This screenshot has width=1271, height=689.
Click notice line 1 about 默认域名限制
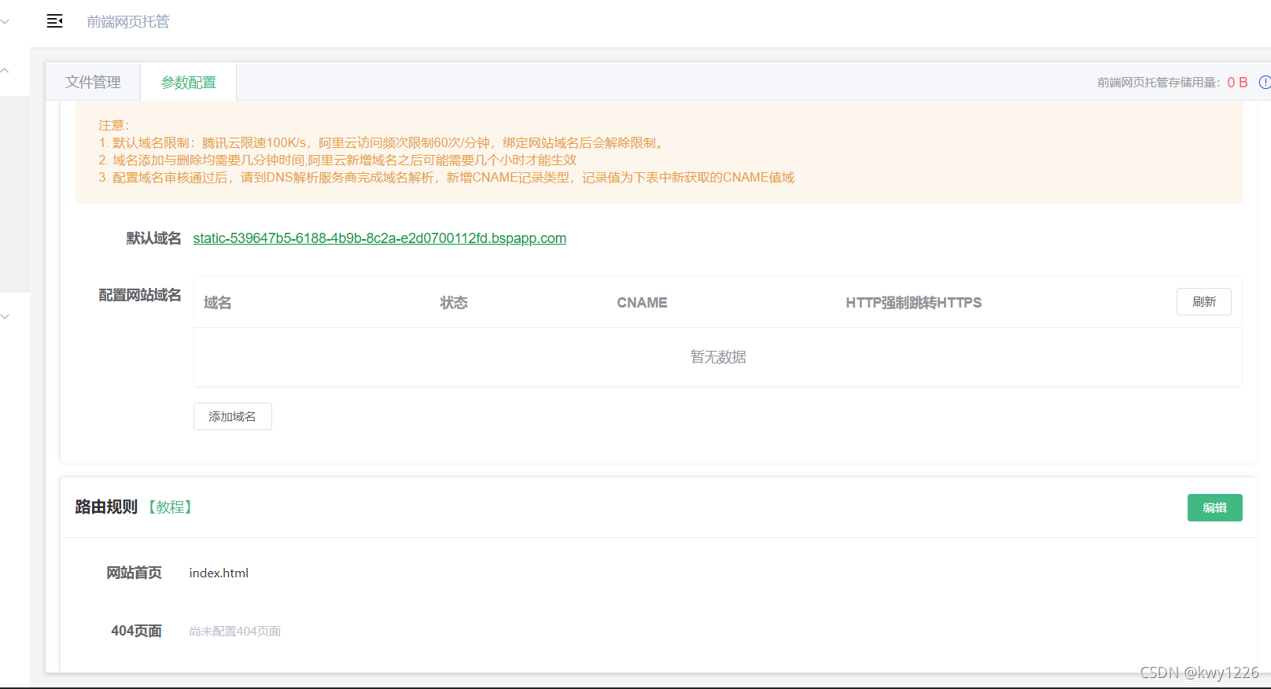coord(383,143)
